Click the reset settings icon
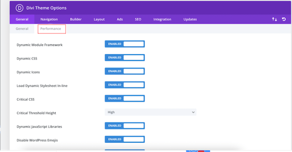This screenshot has width=292, height=152. tap(284, 19)
